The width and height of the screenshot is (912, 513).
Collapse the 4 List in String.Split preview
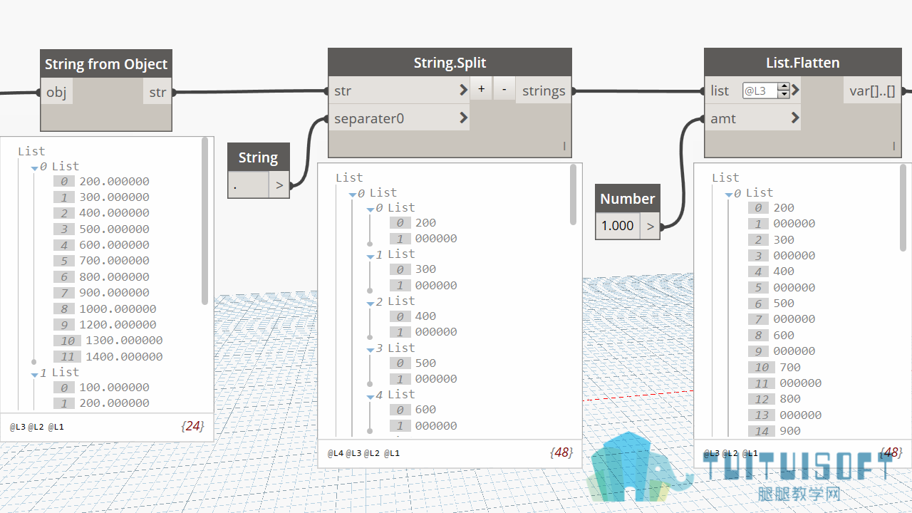point(370,397)
